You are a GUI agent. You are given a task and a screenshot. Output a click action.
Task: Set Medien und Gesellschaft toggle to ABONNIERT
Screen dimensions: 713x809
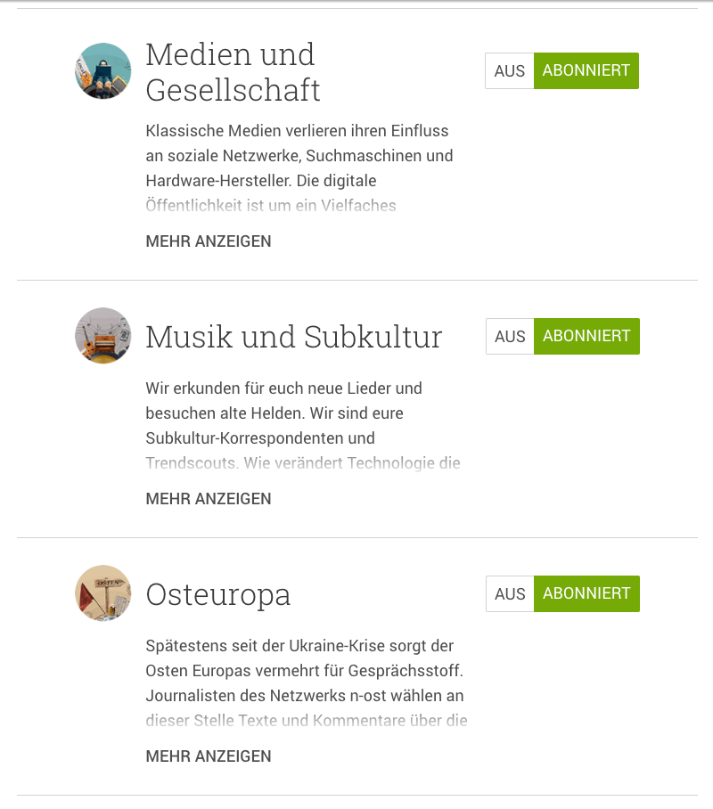point(586,70)
